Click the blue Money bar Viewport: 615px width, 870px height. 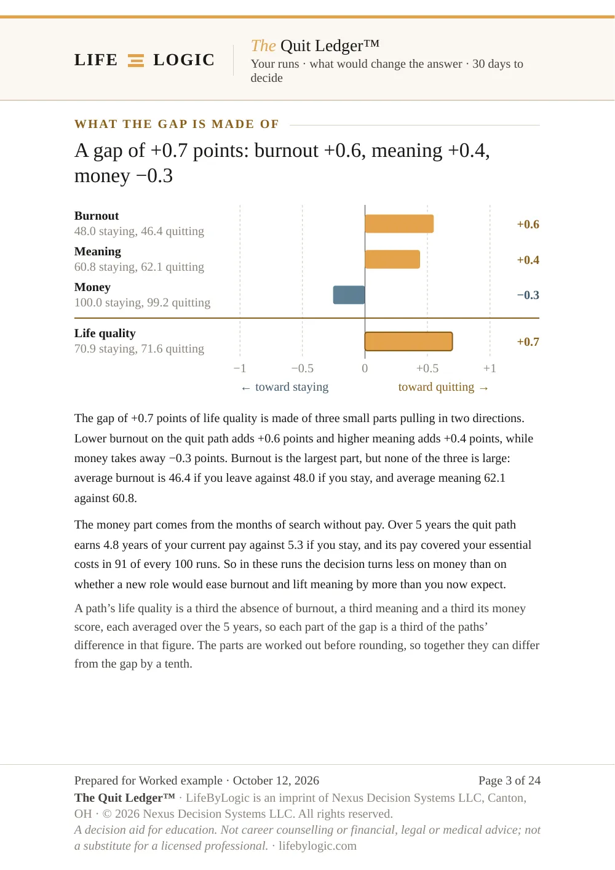[x=349, y=295]
